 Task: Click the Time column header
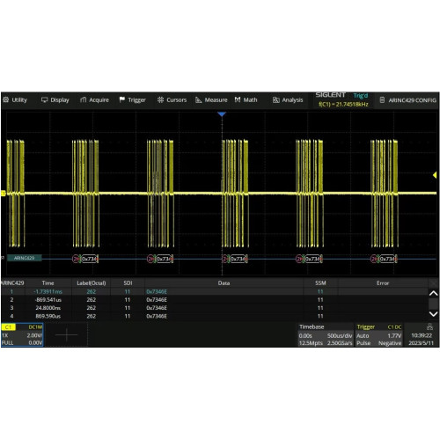[48, 283]
